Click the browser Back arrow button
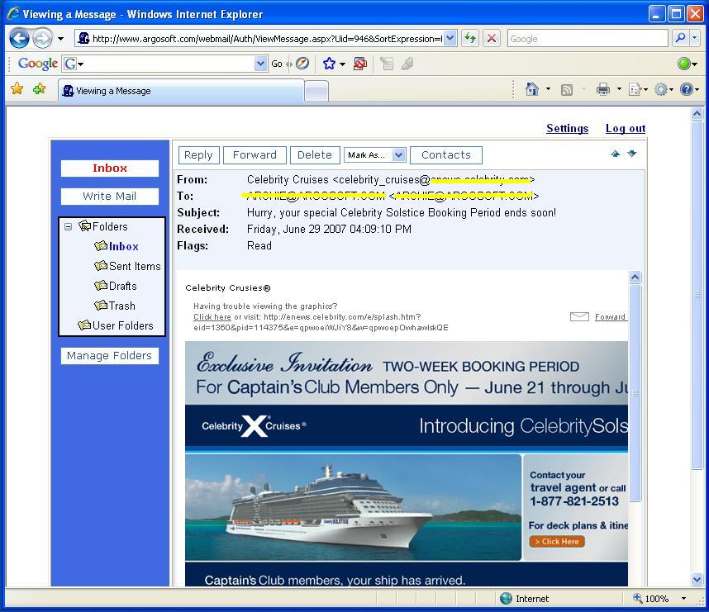This screenshot has height=612, width=709. pyautogui.click(x=20, y=39)
